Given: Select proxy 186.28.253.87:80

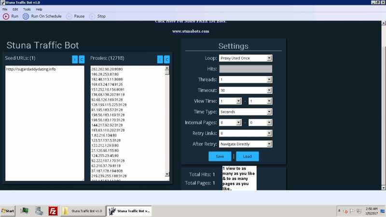Looking at the screenshot, I should 105,75.
